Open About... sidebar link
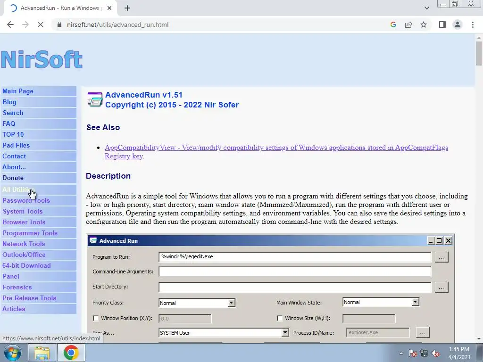 click(x=14, y=167)
